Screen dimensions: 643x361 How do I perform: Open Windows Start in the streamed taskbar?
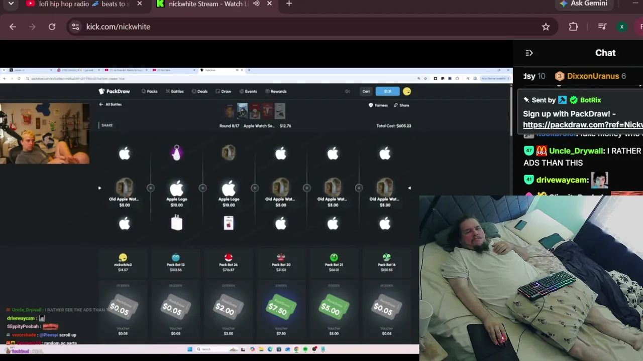190,349
